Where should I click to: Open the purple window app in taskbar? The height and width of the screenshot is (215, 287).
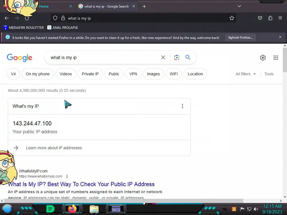click(116, 209)
